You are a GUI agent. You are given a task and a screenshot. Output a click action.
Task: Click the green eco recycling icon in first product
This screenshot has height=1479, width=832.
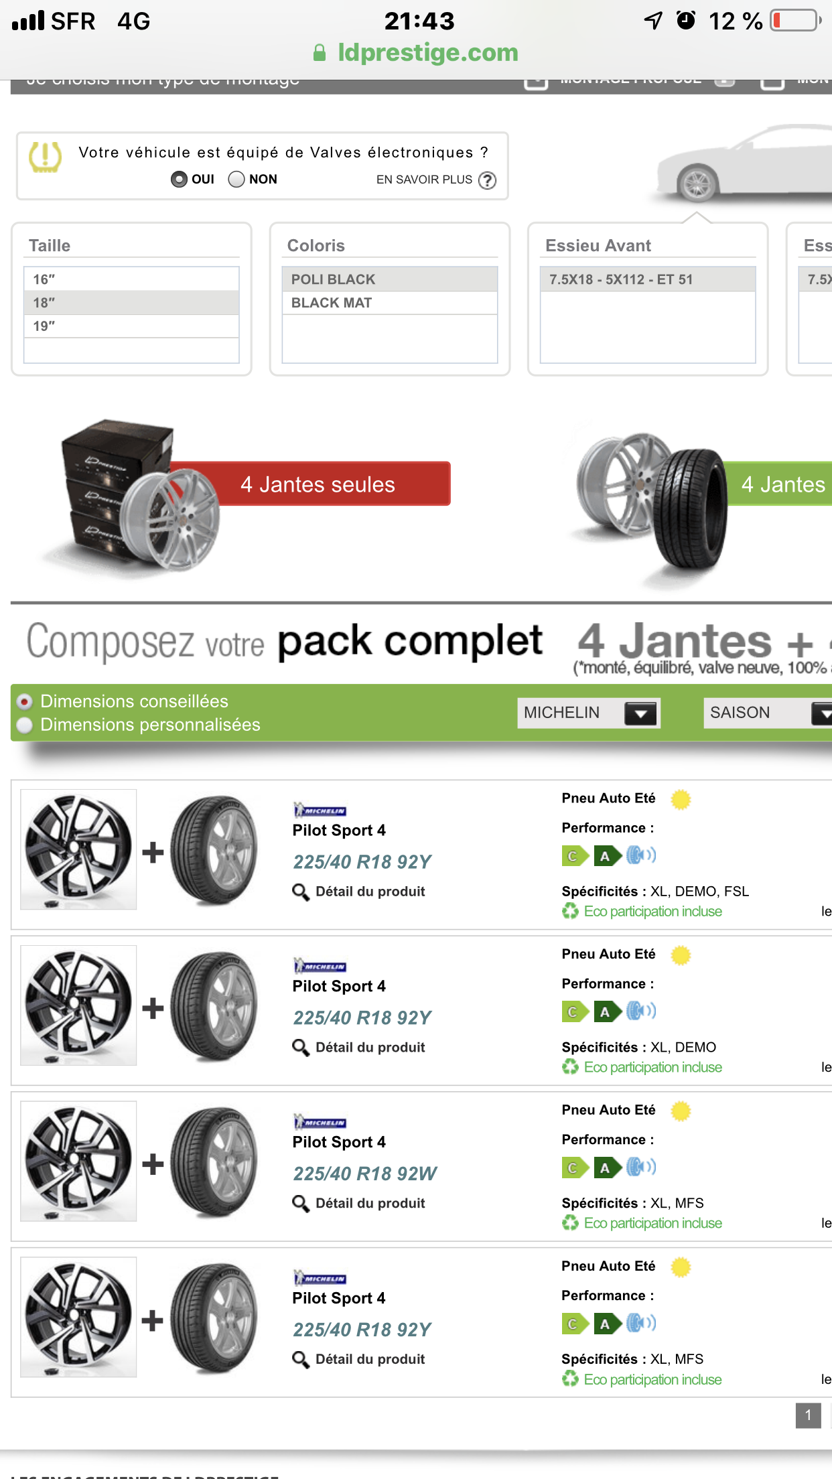pos(570,911)
